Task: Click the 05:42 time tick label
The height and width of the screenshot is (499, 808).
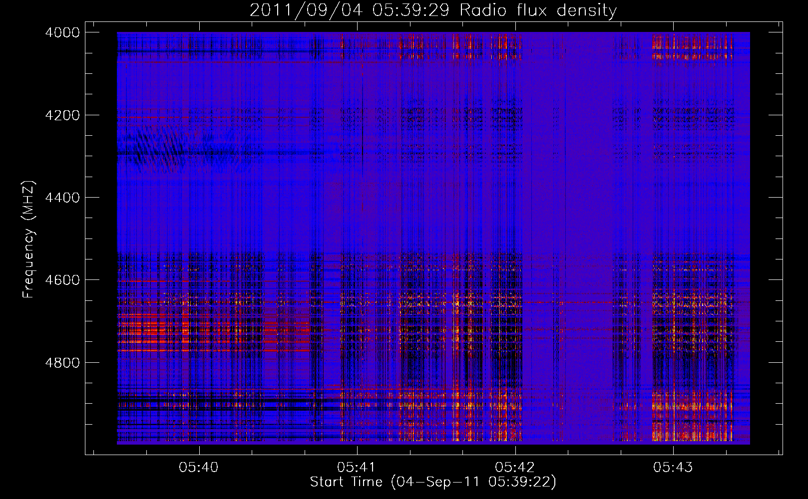Action: coord(515,467)
